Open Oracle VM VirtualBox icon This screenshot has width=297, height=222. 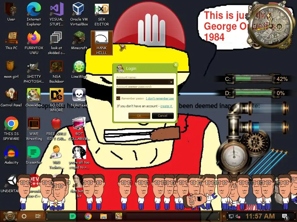coord(79,14)
